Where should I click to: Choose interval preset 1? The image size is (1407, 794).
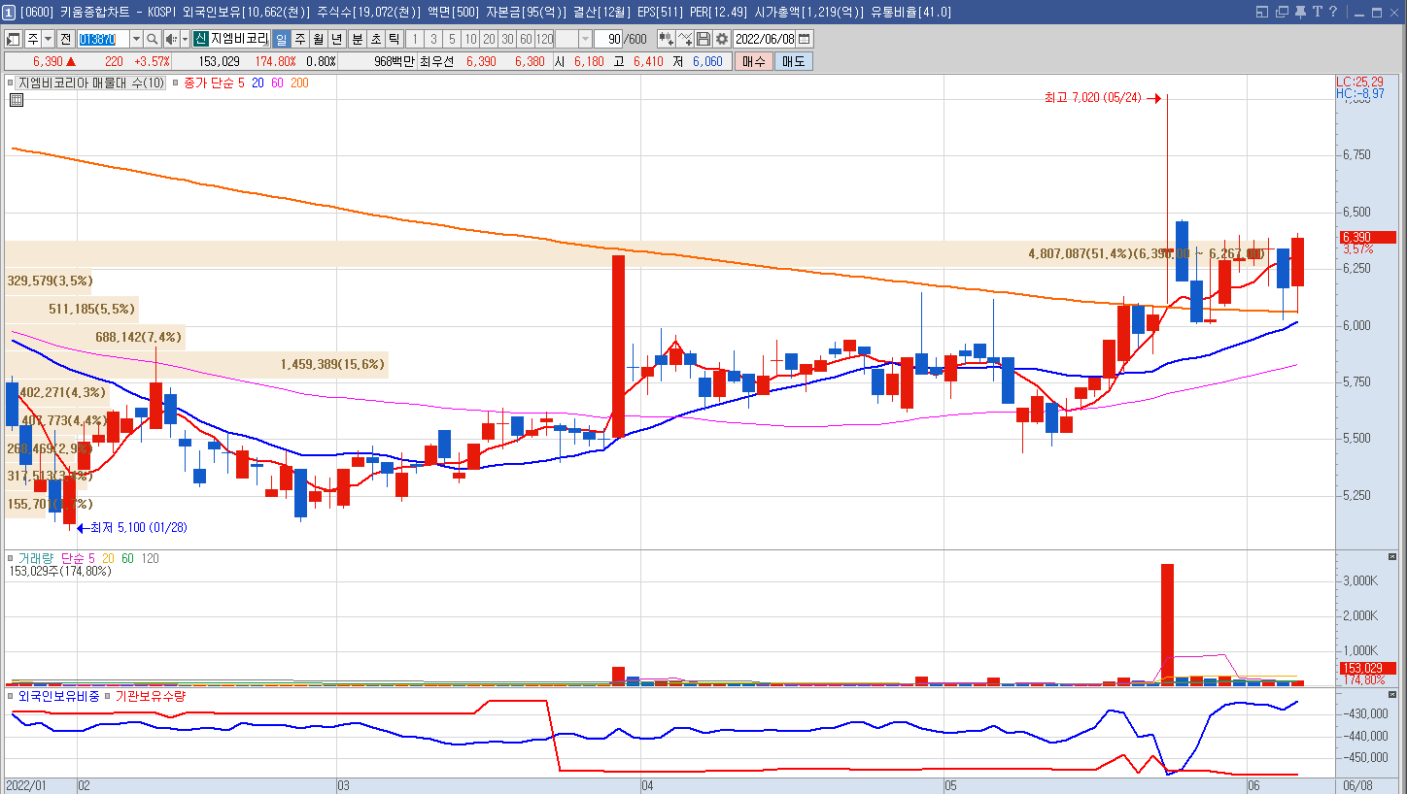click(415, 39)
